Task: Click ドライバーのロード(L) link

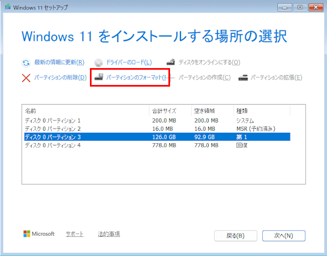Action: [x=129, y=62]
